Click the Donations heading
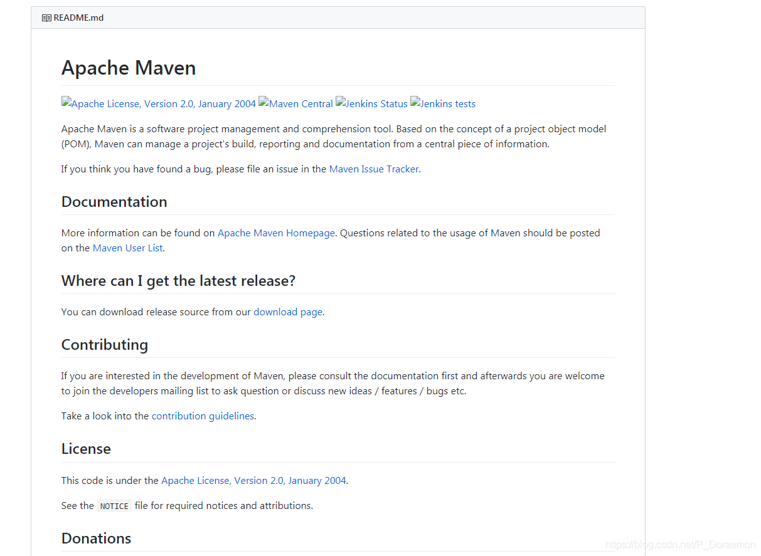The height and width of the screenshot is (556, 761). click(x=97, y=538)
